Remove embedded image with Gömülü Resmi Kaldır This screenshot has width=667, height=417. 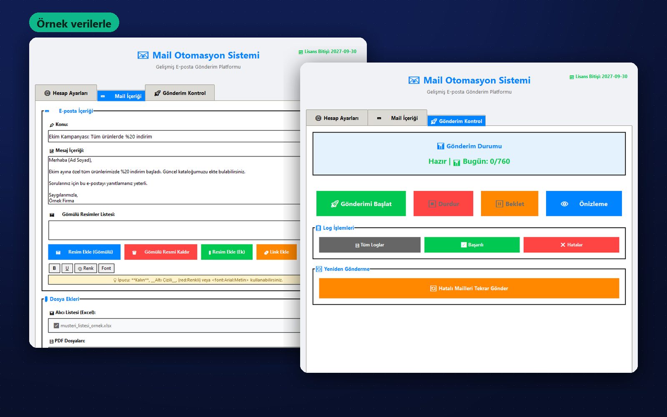pos(160,252)
